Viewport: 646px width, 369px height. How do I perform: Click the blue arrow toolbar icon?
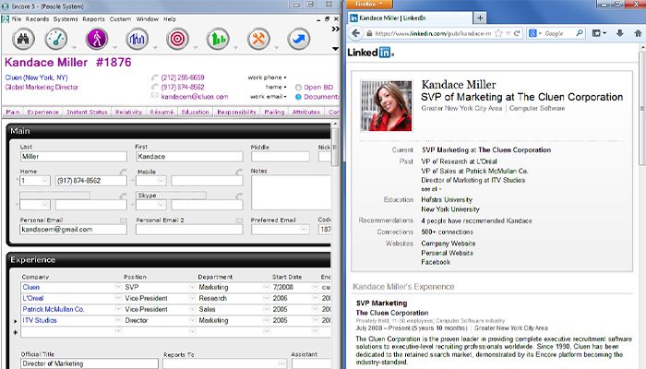298,40
